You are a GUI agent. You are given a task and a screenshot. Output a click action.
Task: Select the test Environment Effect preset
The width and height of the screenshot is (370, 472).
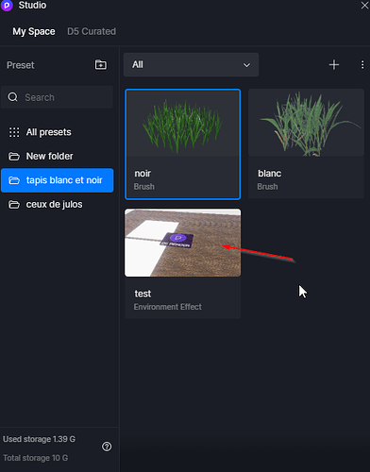(x=183, y=263)
